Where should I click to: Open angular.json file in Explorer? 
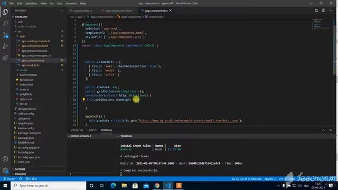coord(26,123)
